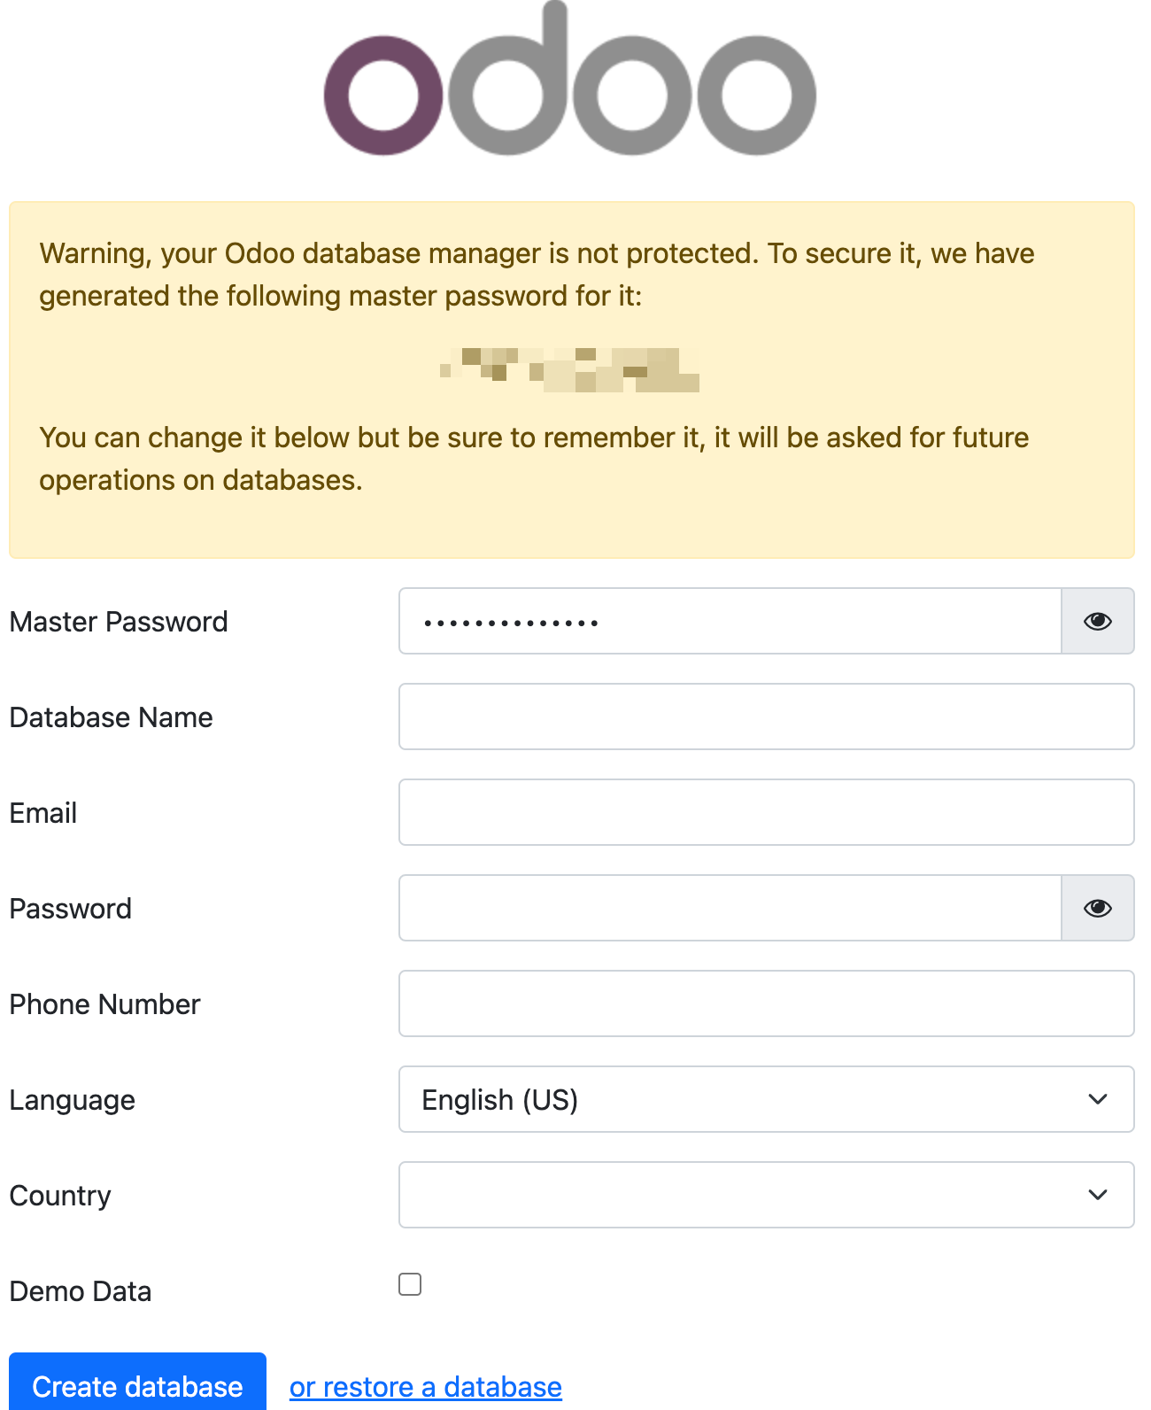Expand the Country dropdown
This screenshot has width=1151, height=1410.
[x=766, y=1196]
